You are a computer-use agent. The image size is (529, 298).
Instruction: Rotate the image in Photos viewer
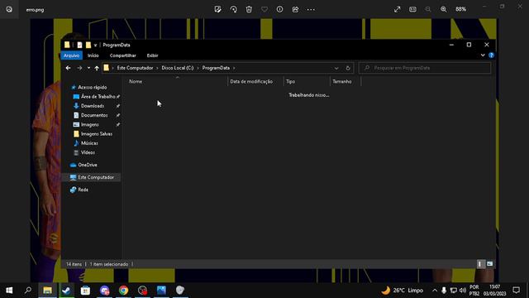tap(233, 9)
